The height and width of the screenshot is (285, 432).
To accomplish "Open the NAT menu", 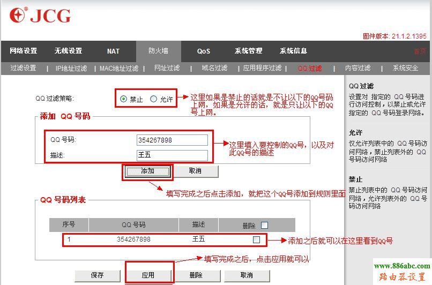I will point(113,51).
